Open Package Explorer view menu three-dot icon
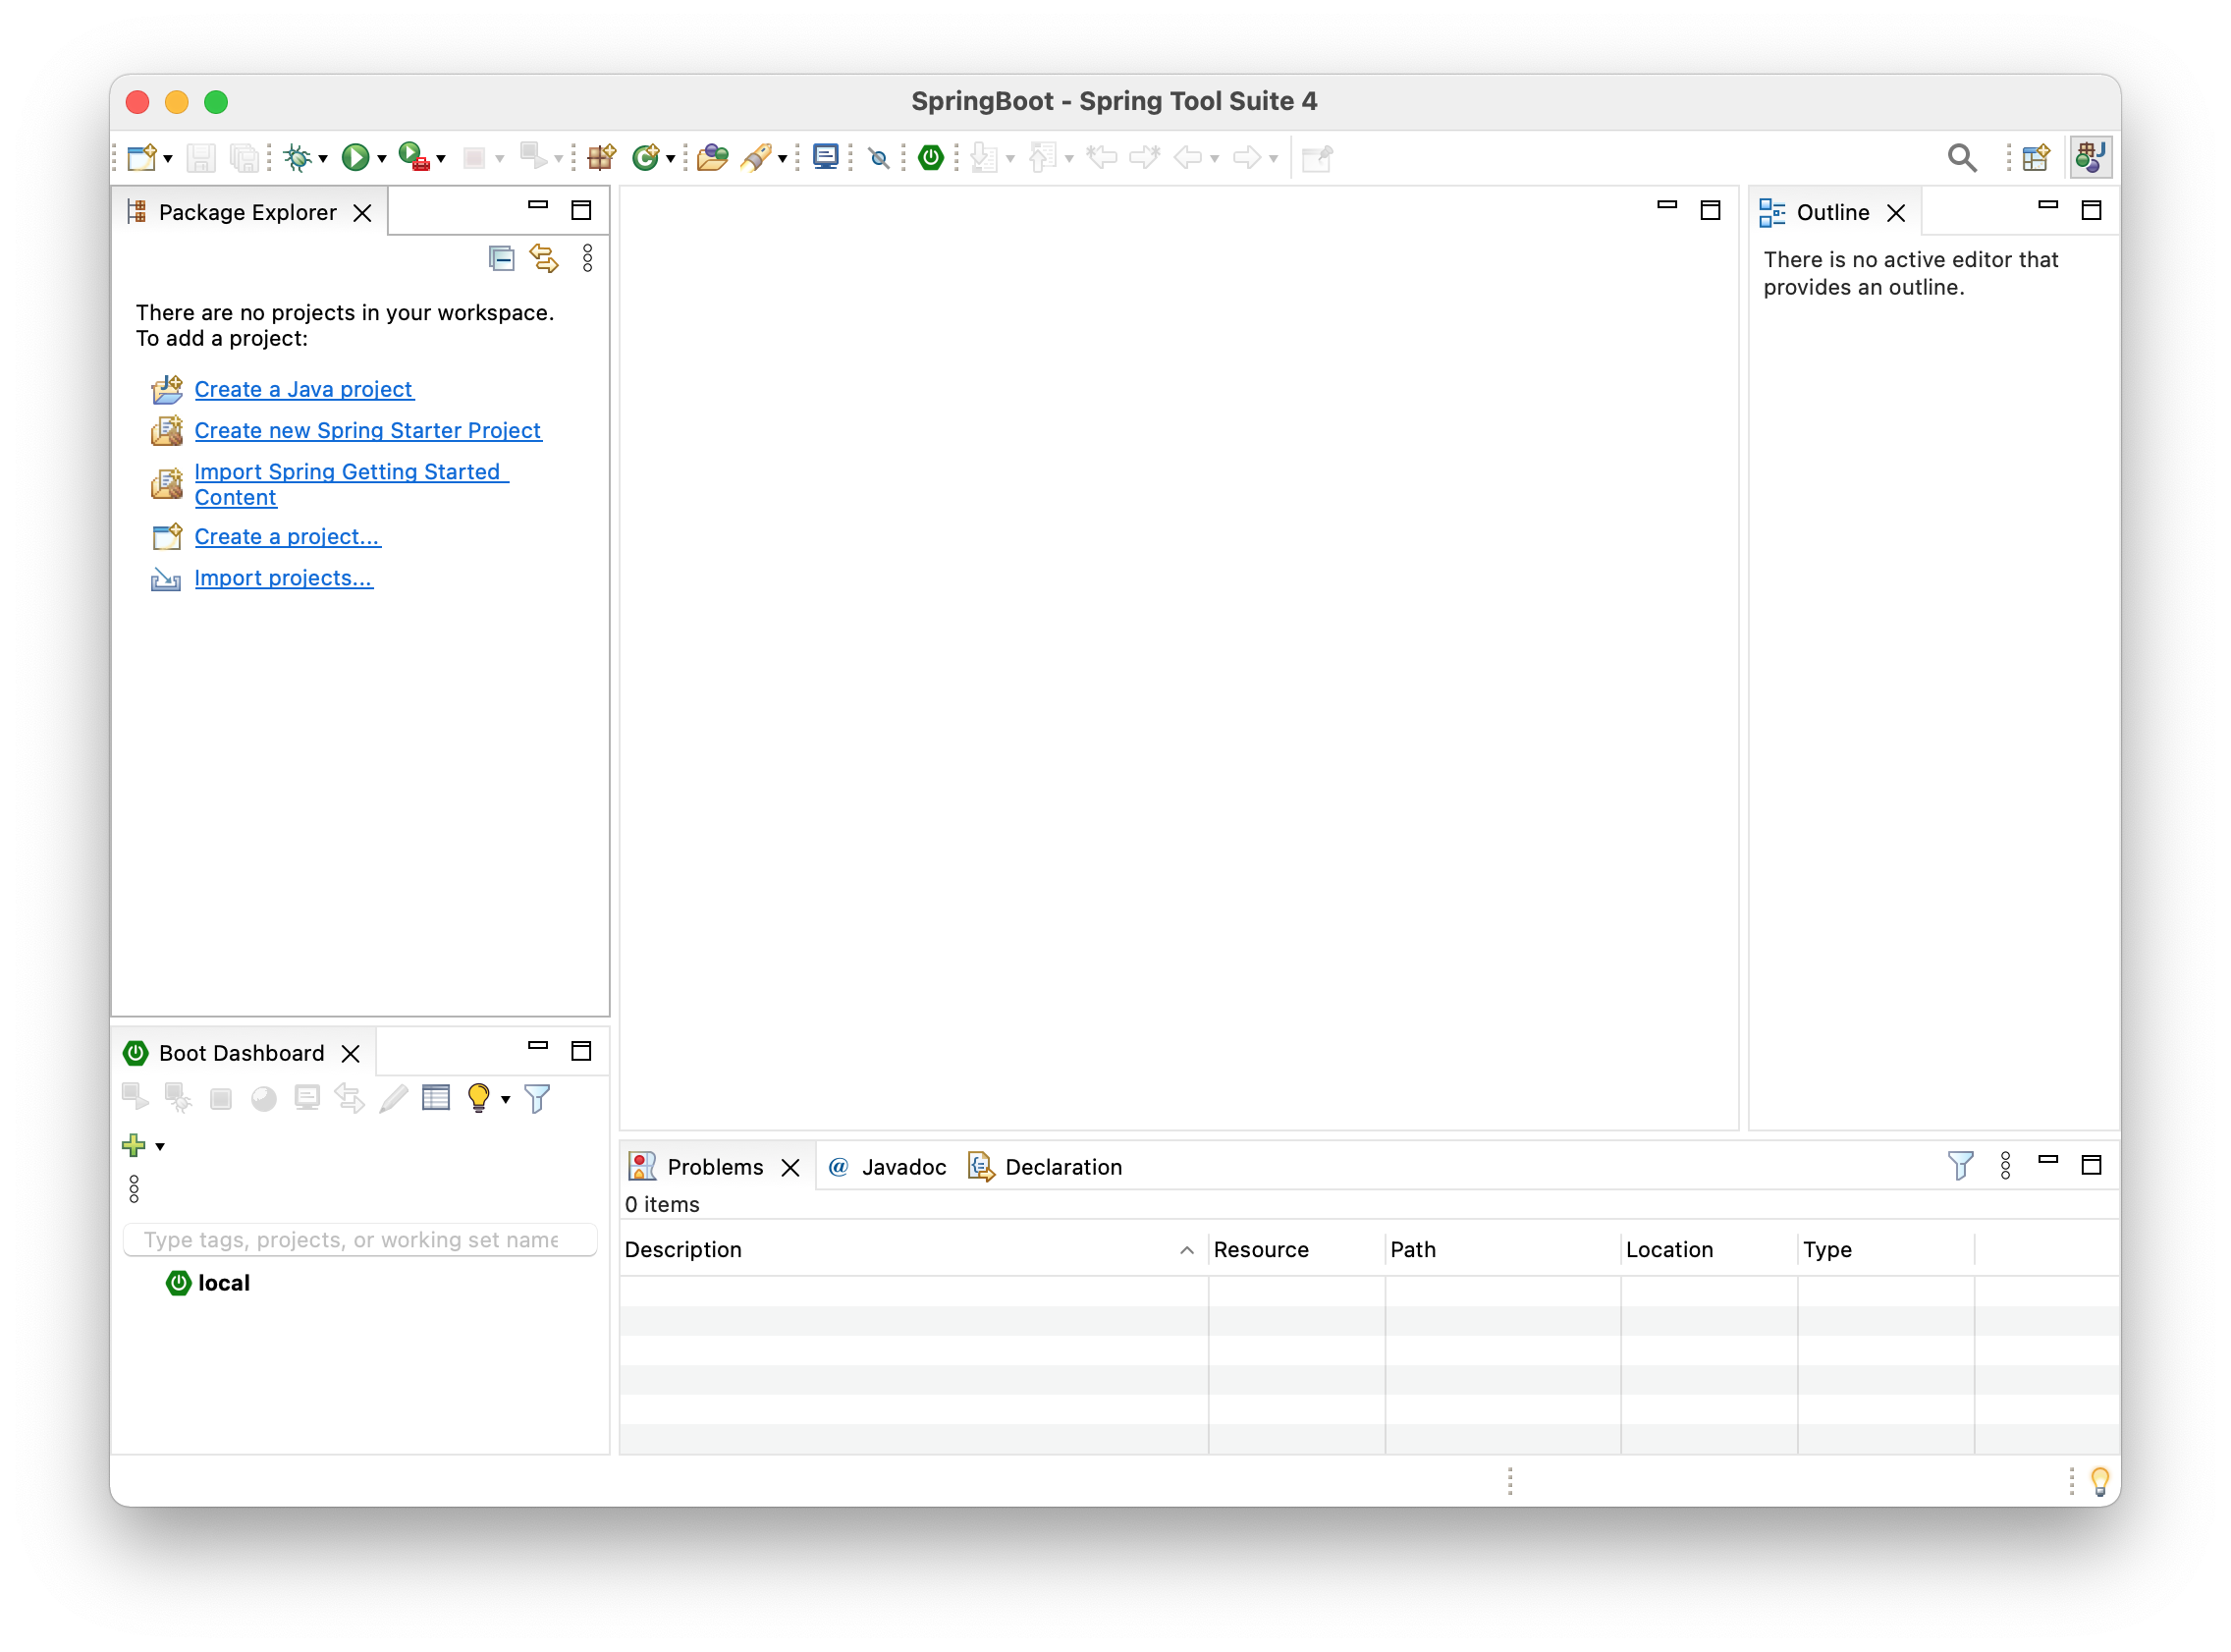2231x1652 pixels. click(x=588, y=258)
